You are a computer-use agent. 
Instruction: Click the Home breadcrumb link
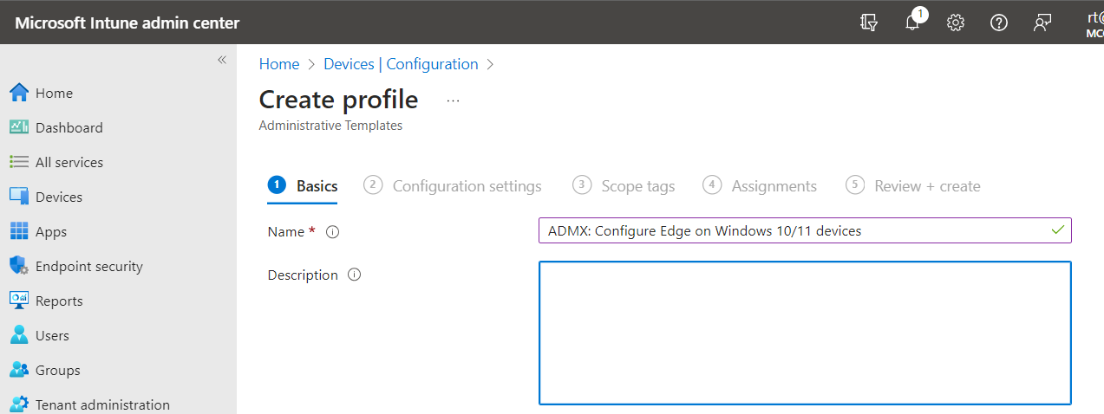click(278, 64)
